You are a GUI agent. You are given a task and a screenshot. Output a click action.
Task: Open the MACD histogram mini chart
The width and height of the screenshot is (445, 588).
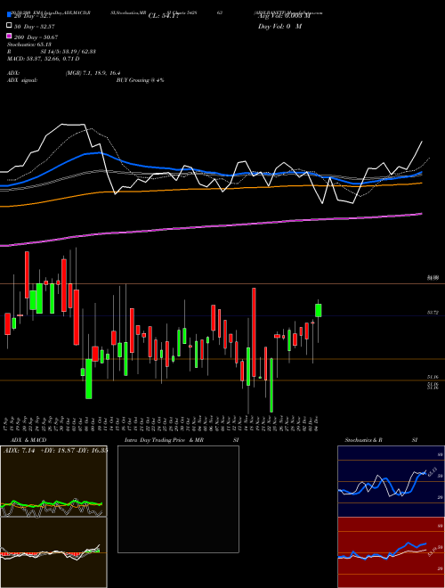pyautogui.click(x=53, y=552)
